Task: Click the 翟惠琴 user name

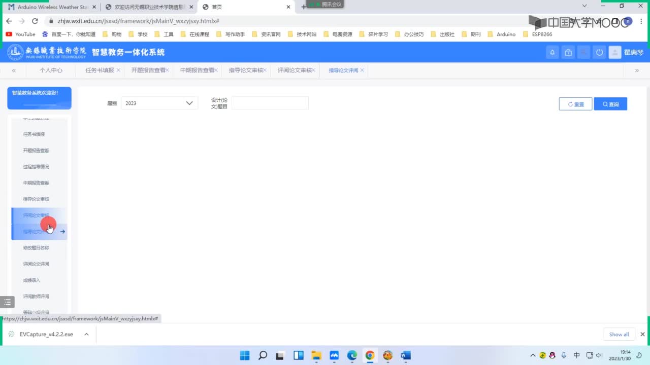Action: tap(634, 52)
